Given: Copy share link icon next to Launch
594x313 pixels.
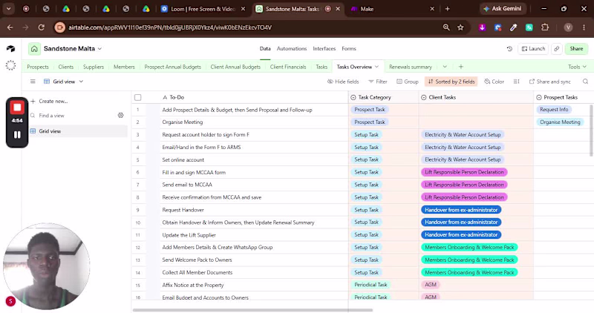Looking at the screenshot, I should (556, 49).
